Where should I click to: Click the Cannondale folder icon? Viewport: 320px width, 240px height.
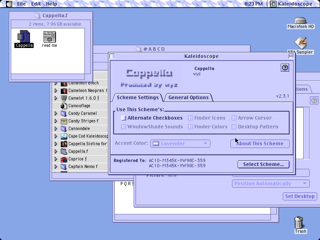[x=64, y=128]
